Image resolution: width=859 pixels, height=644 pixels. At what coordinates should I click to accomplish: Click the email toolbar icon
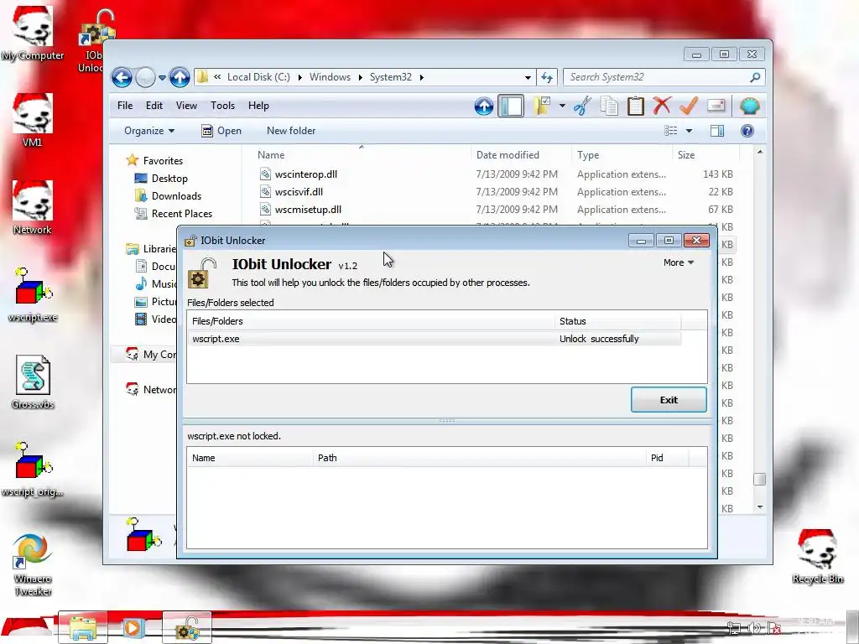click(716, 105)
